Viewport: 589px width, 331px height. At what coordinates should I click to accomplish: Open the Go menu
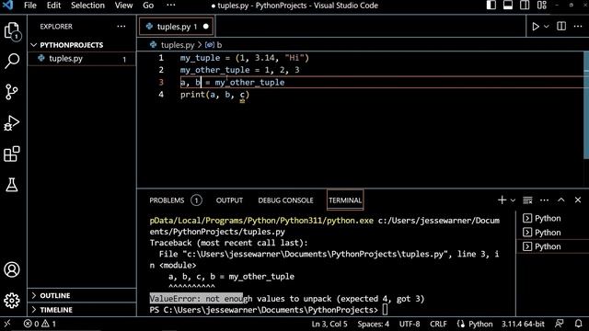click(148, 6)
